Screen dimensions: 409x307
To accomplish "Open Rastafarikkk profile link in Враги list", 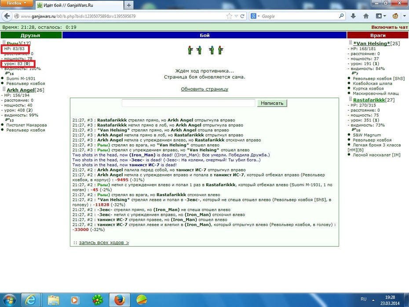I will point(369,100).
